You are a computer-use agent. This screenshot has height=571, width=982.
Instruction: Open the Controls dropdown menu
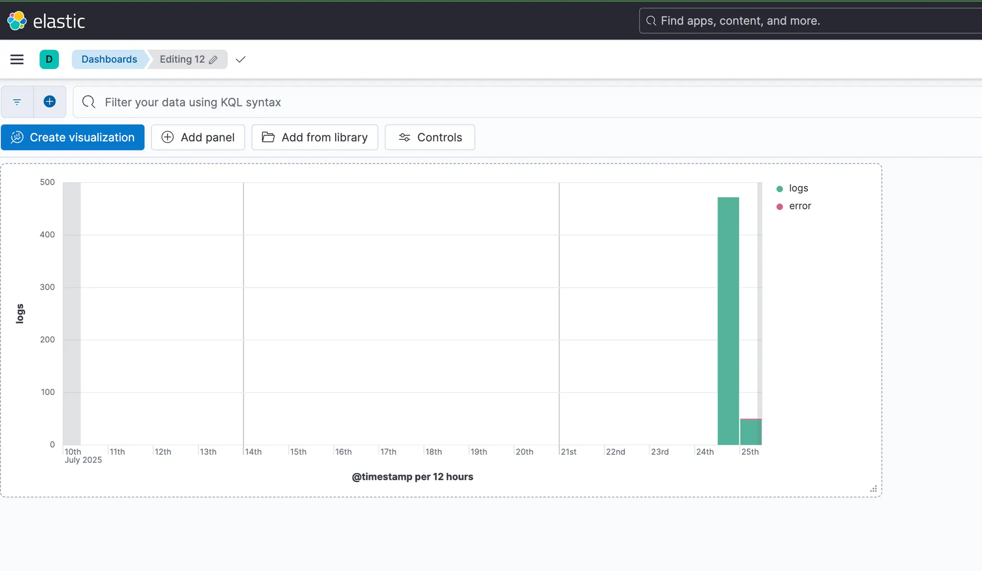[430, 138]
